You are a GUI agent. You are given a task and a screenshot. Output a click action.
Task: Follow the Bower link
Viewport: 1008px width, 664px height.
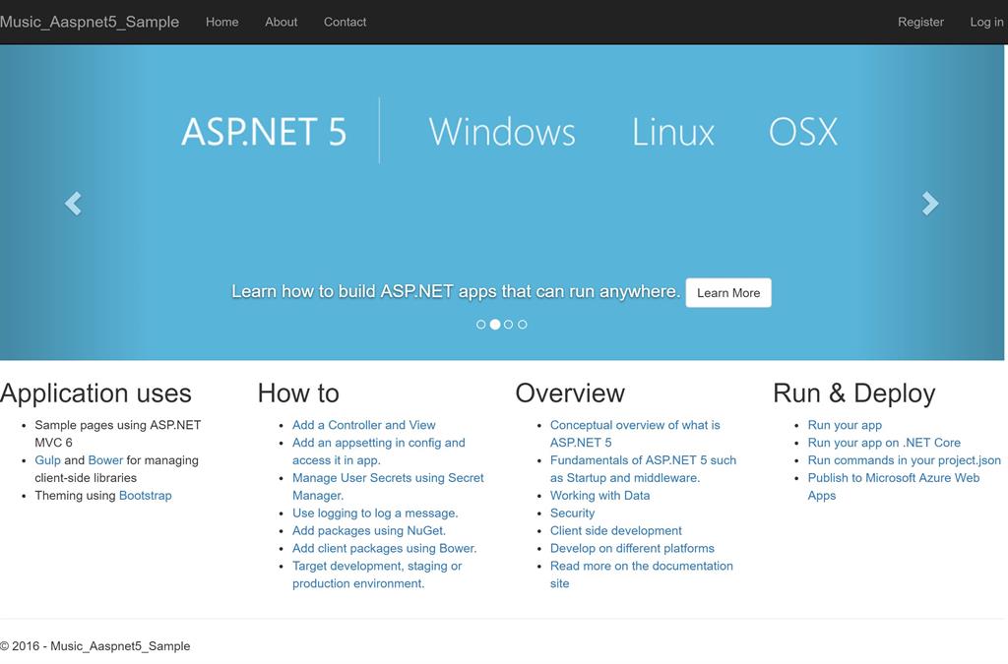pyautogui.click(x=105, y=460)
